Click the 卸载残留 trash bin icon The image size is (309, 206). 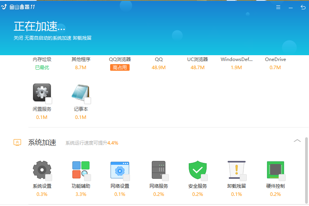236,170
